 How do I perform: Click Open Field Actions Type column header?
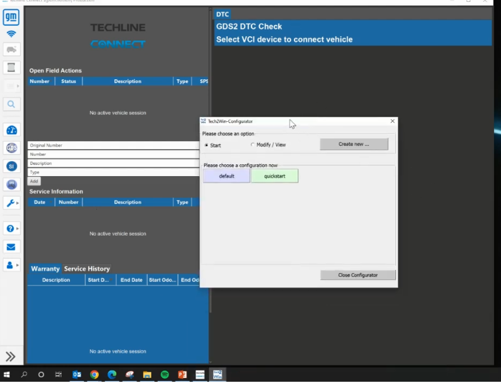(183, 81)
